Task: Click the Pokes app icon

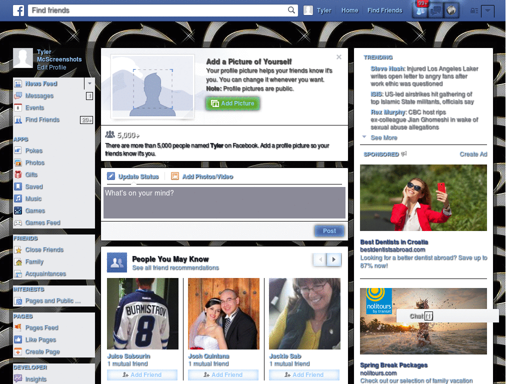Action: pyautogui.click(x=18, y=150)
